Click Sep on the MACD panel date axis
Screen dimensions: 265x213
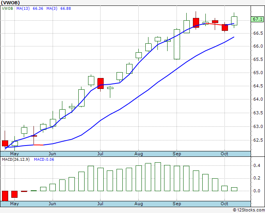tap(177, 204)
